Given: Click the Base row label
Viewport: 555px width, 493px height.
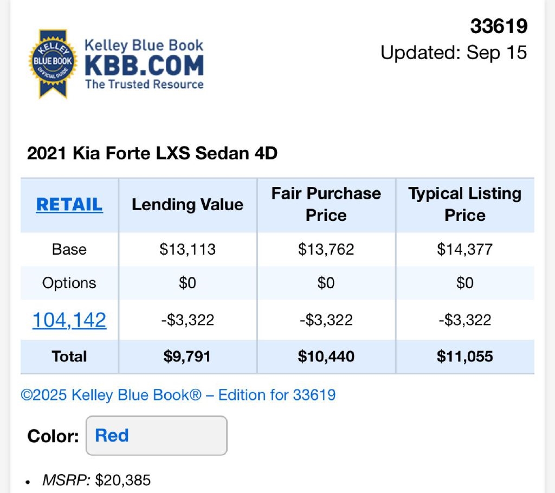Looking at the screenshot, I should coord(69,249).
